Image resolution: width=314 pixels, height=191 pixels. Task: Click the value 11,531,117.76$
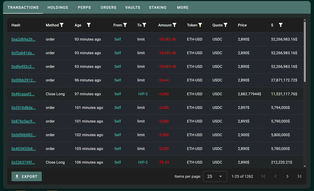click(x=284, y=94)
